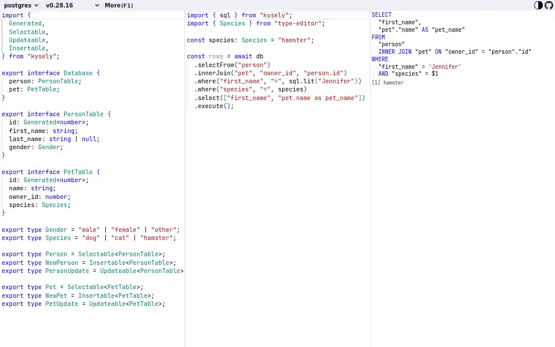Click the 'export interface Database {' line
The height and width of the screenshot is (347, 555).
coord(51,73)
